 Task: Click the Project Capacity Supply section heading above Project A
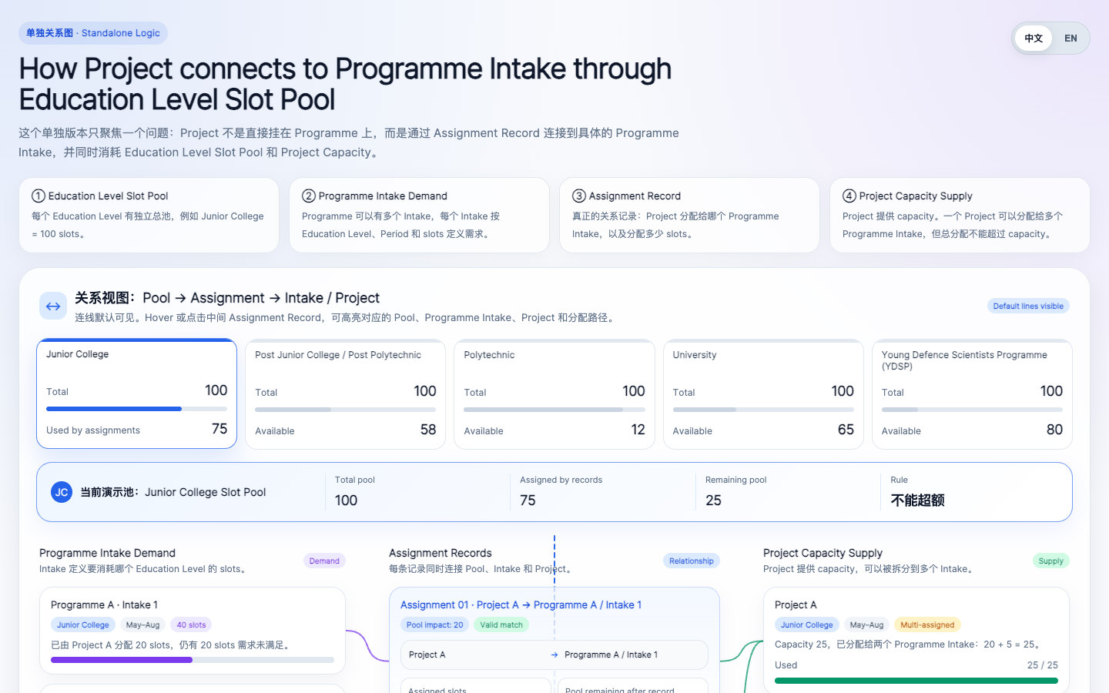click(823, 553)
